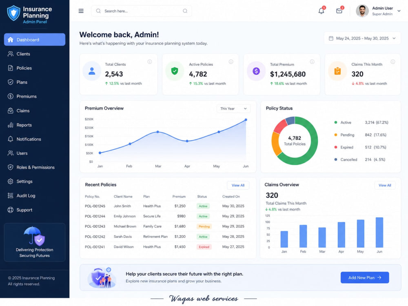
Task: Click the Pending status badge for Michael Brown
Action: click(x=204, y=226)
